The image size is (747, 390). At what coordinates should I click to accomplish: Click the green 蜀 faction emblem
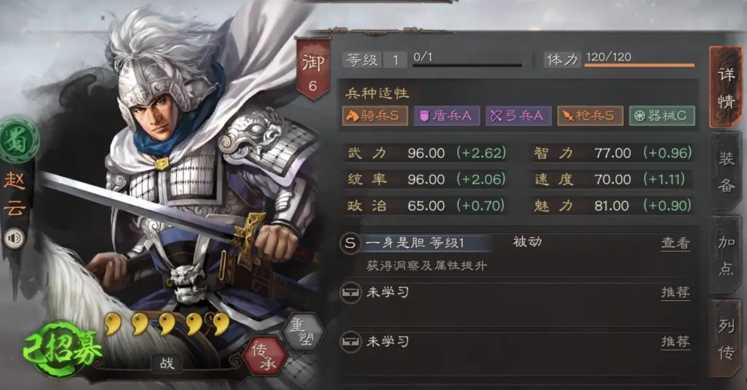[x=18, y=141]
